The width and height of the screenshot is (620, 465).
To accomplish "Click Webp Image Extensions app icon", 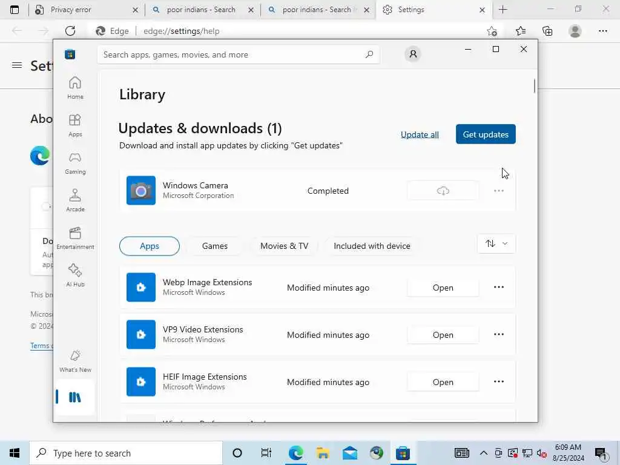I will [140, 287].
